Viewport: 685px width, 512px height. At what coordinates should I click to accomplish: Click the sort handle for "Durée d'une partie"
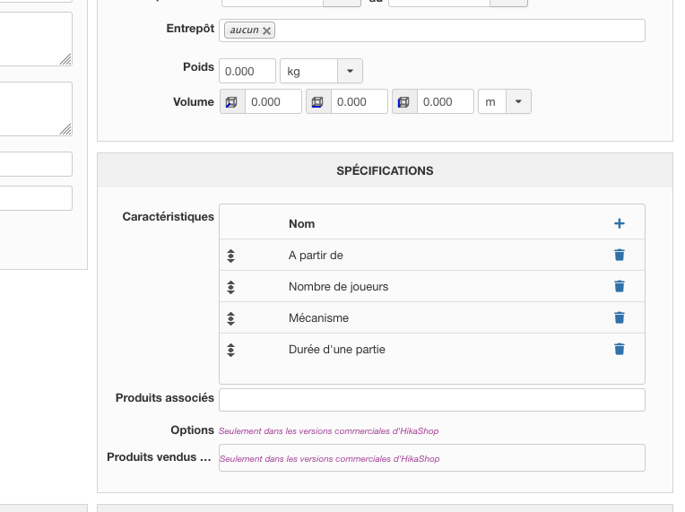pyautogui.click(x=230, y=350)
